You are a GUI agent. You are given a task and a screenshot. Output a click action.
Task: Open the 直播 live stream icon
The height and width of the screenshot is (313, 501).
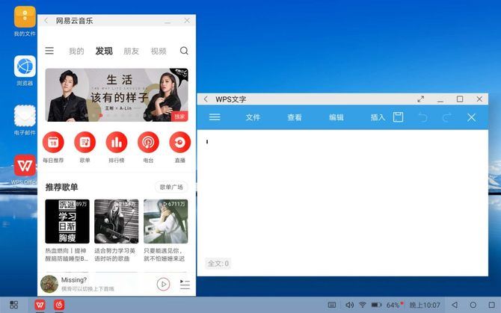point(180,142)
